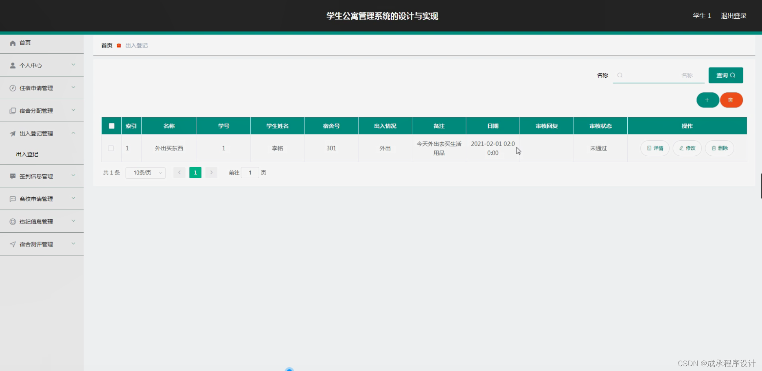The height and width of the screenshot is (371, 762).
Task: Click the 修改 button on the record row
Action: (x=687, y=148)
